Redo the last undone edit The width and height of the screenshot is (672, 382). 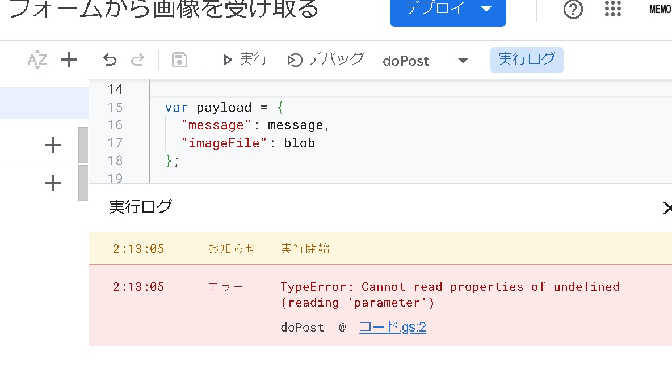tap(137, 59)
